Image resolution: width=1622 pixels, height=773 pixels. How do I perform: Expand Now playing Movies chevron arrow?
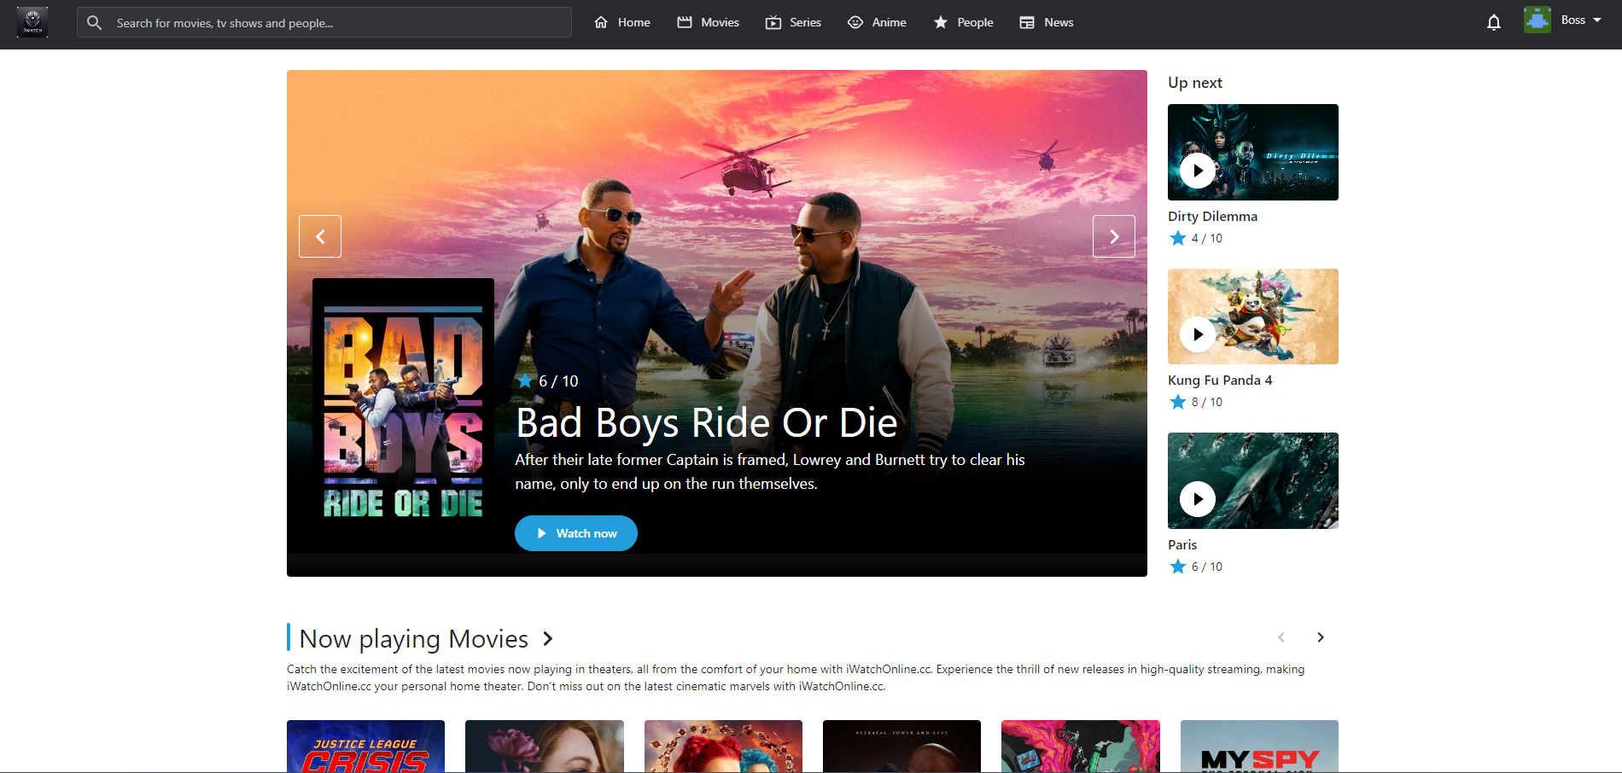pyautogui.click(x=548, y=638)
